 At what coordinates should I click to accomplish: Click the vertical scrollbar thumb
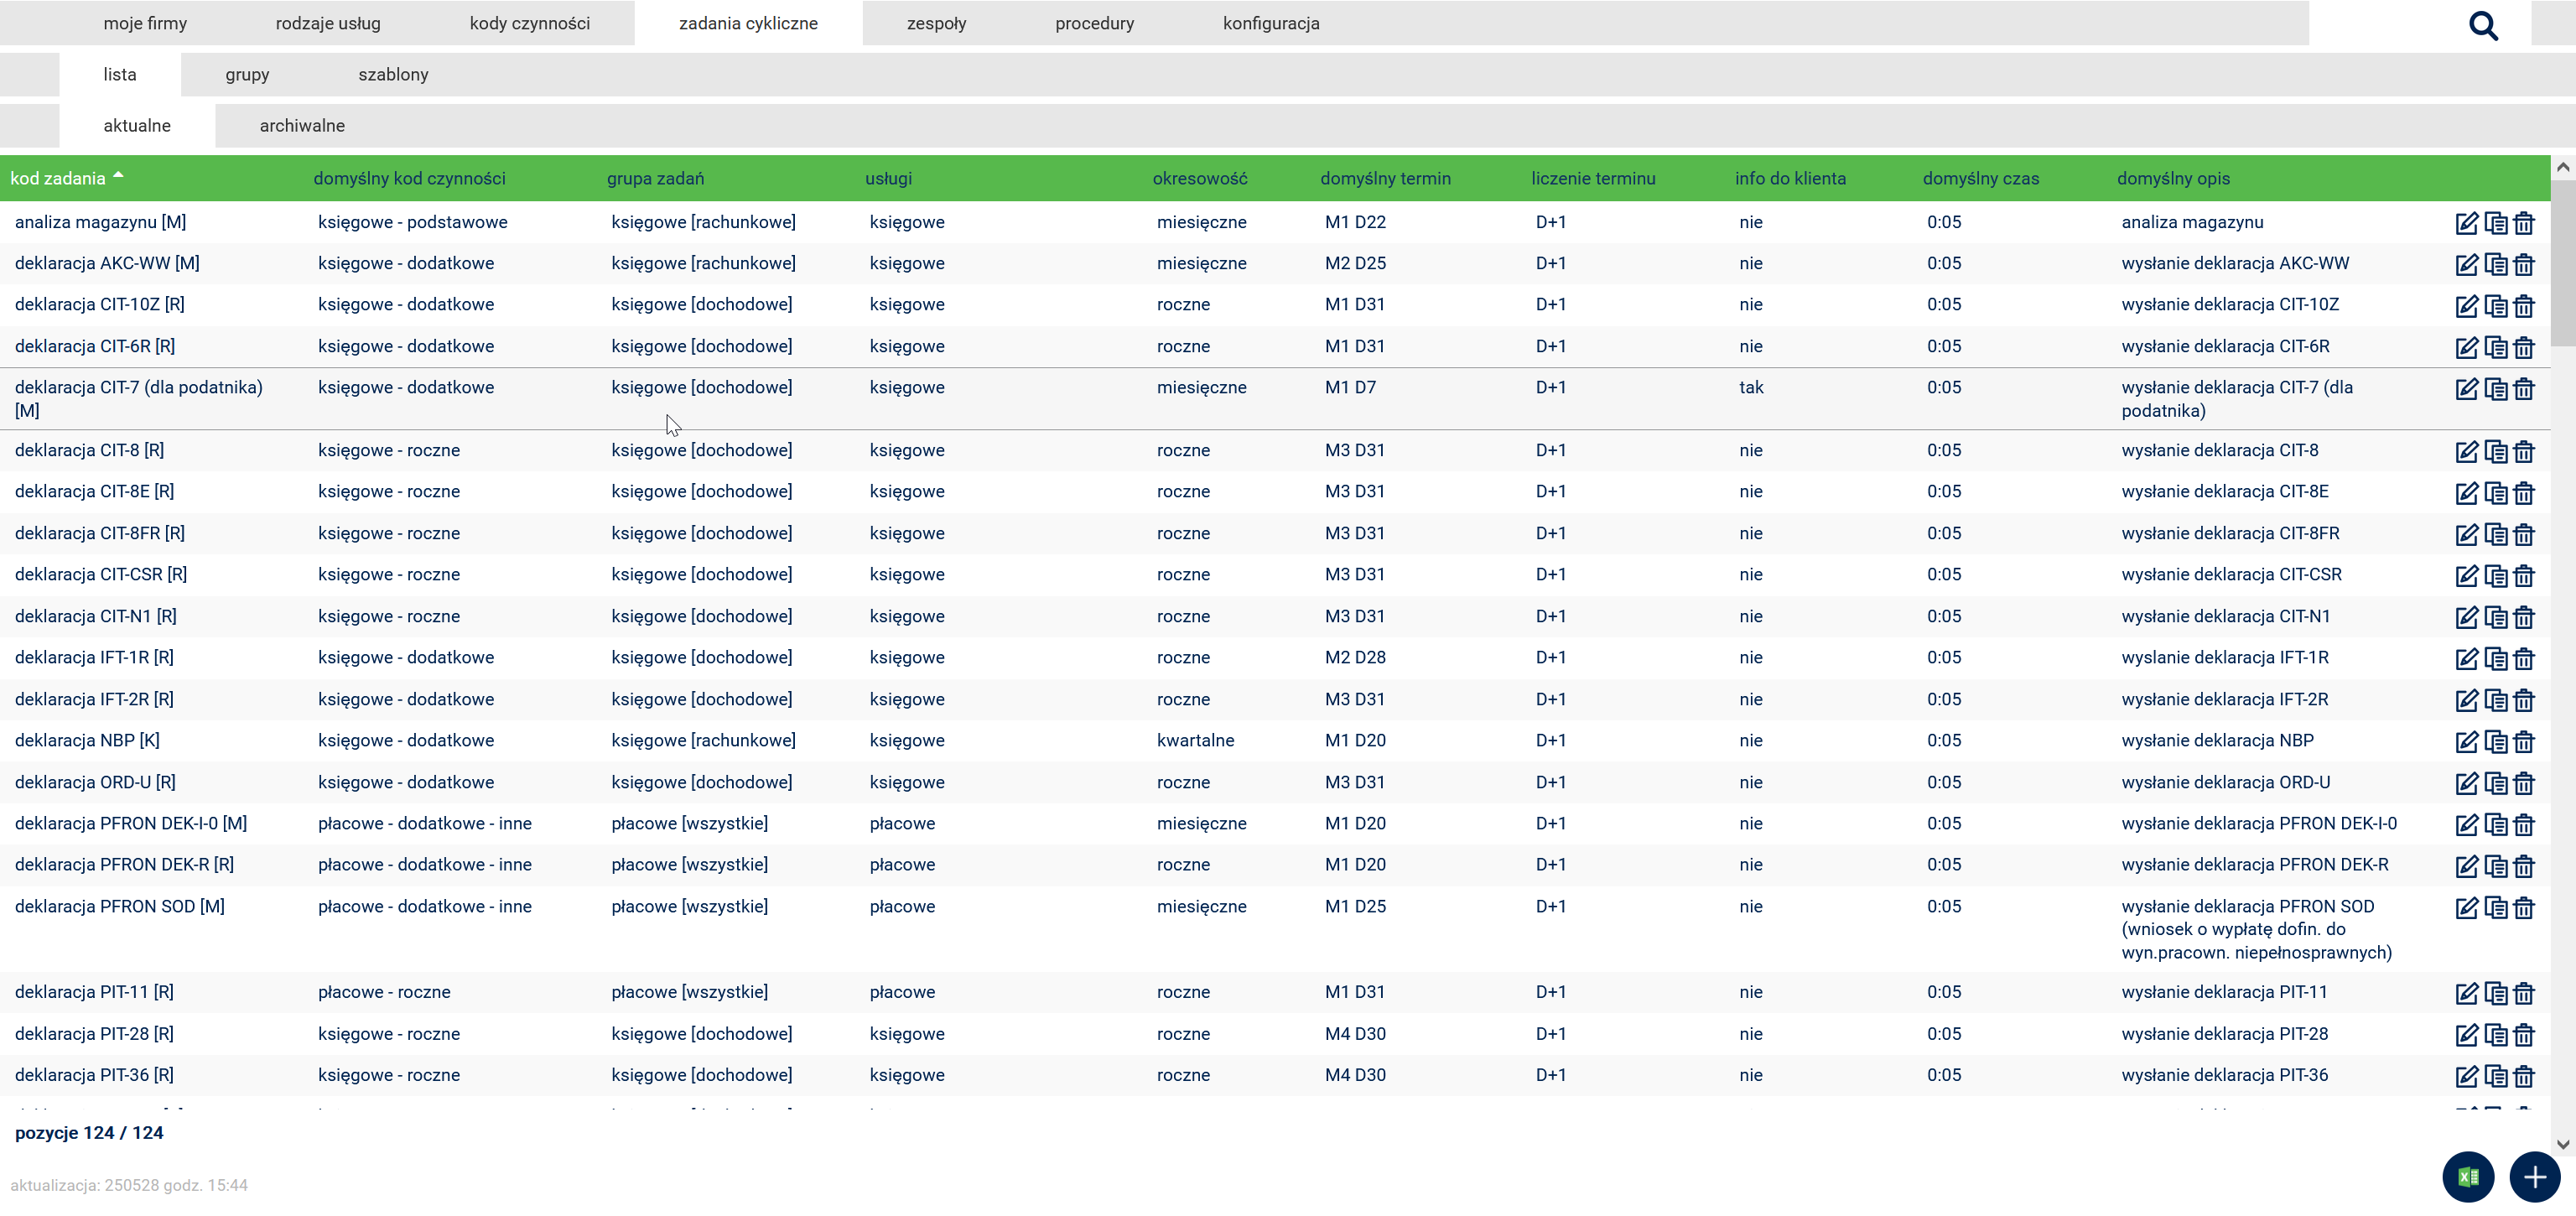[2563, 263]
